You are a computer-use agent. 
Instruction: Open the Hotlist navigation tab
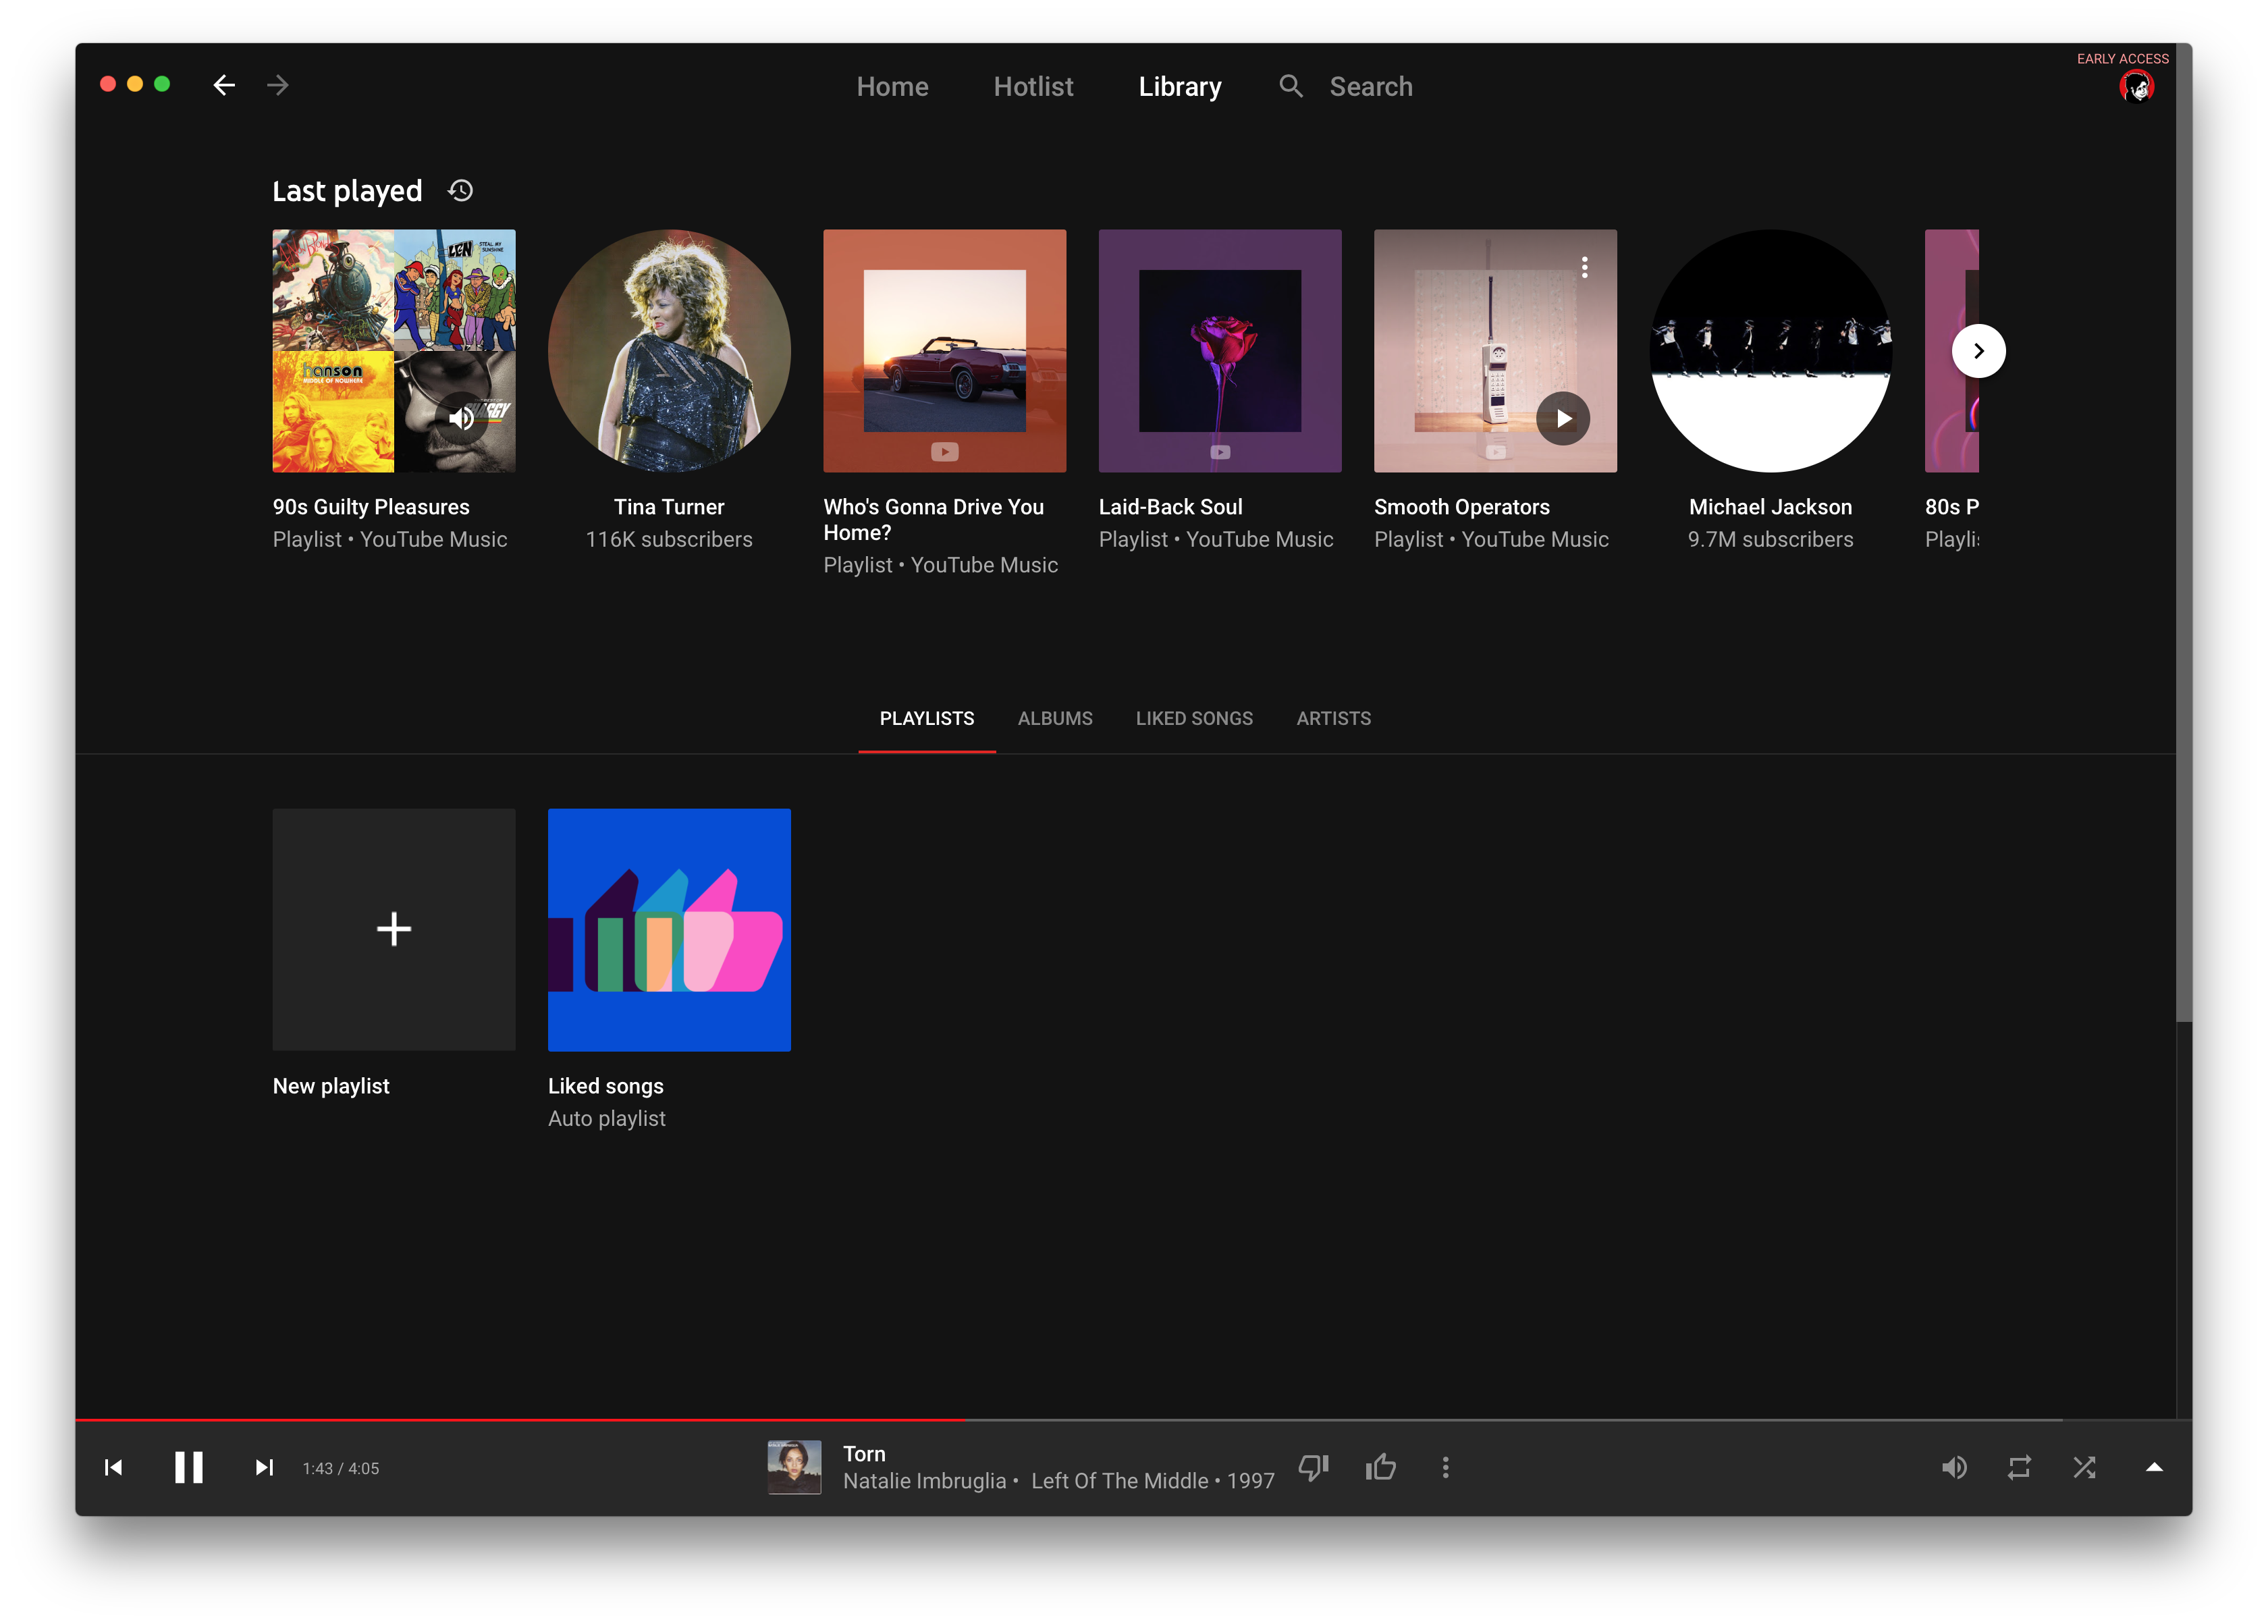(x=1033, y=87)
